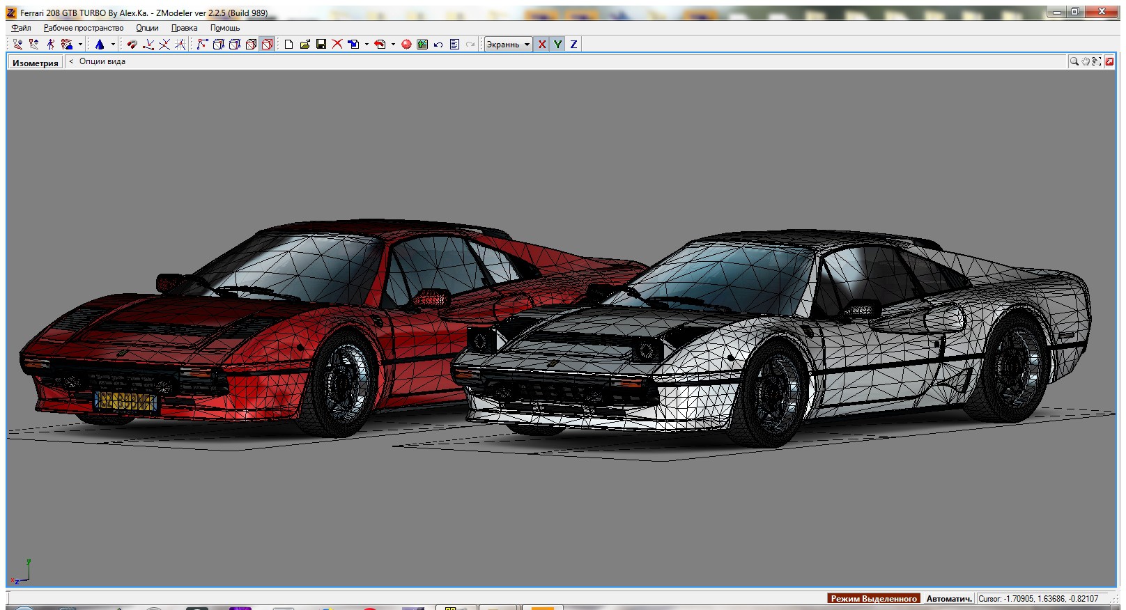This screenshot has height=610, width=1126.
Task: Toggle the Режим Выделенного status button
Action: [874, 598]
